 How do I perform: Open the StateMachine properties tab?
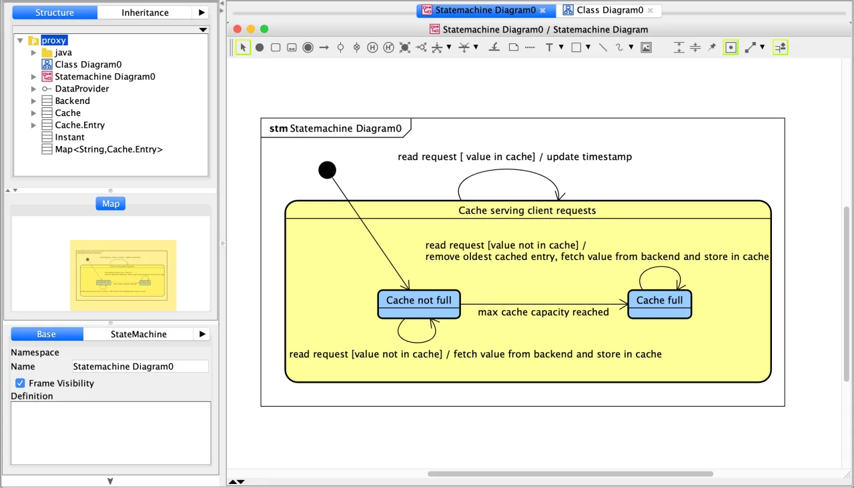tap(139, 334)
